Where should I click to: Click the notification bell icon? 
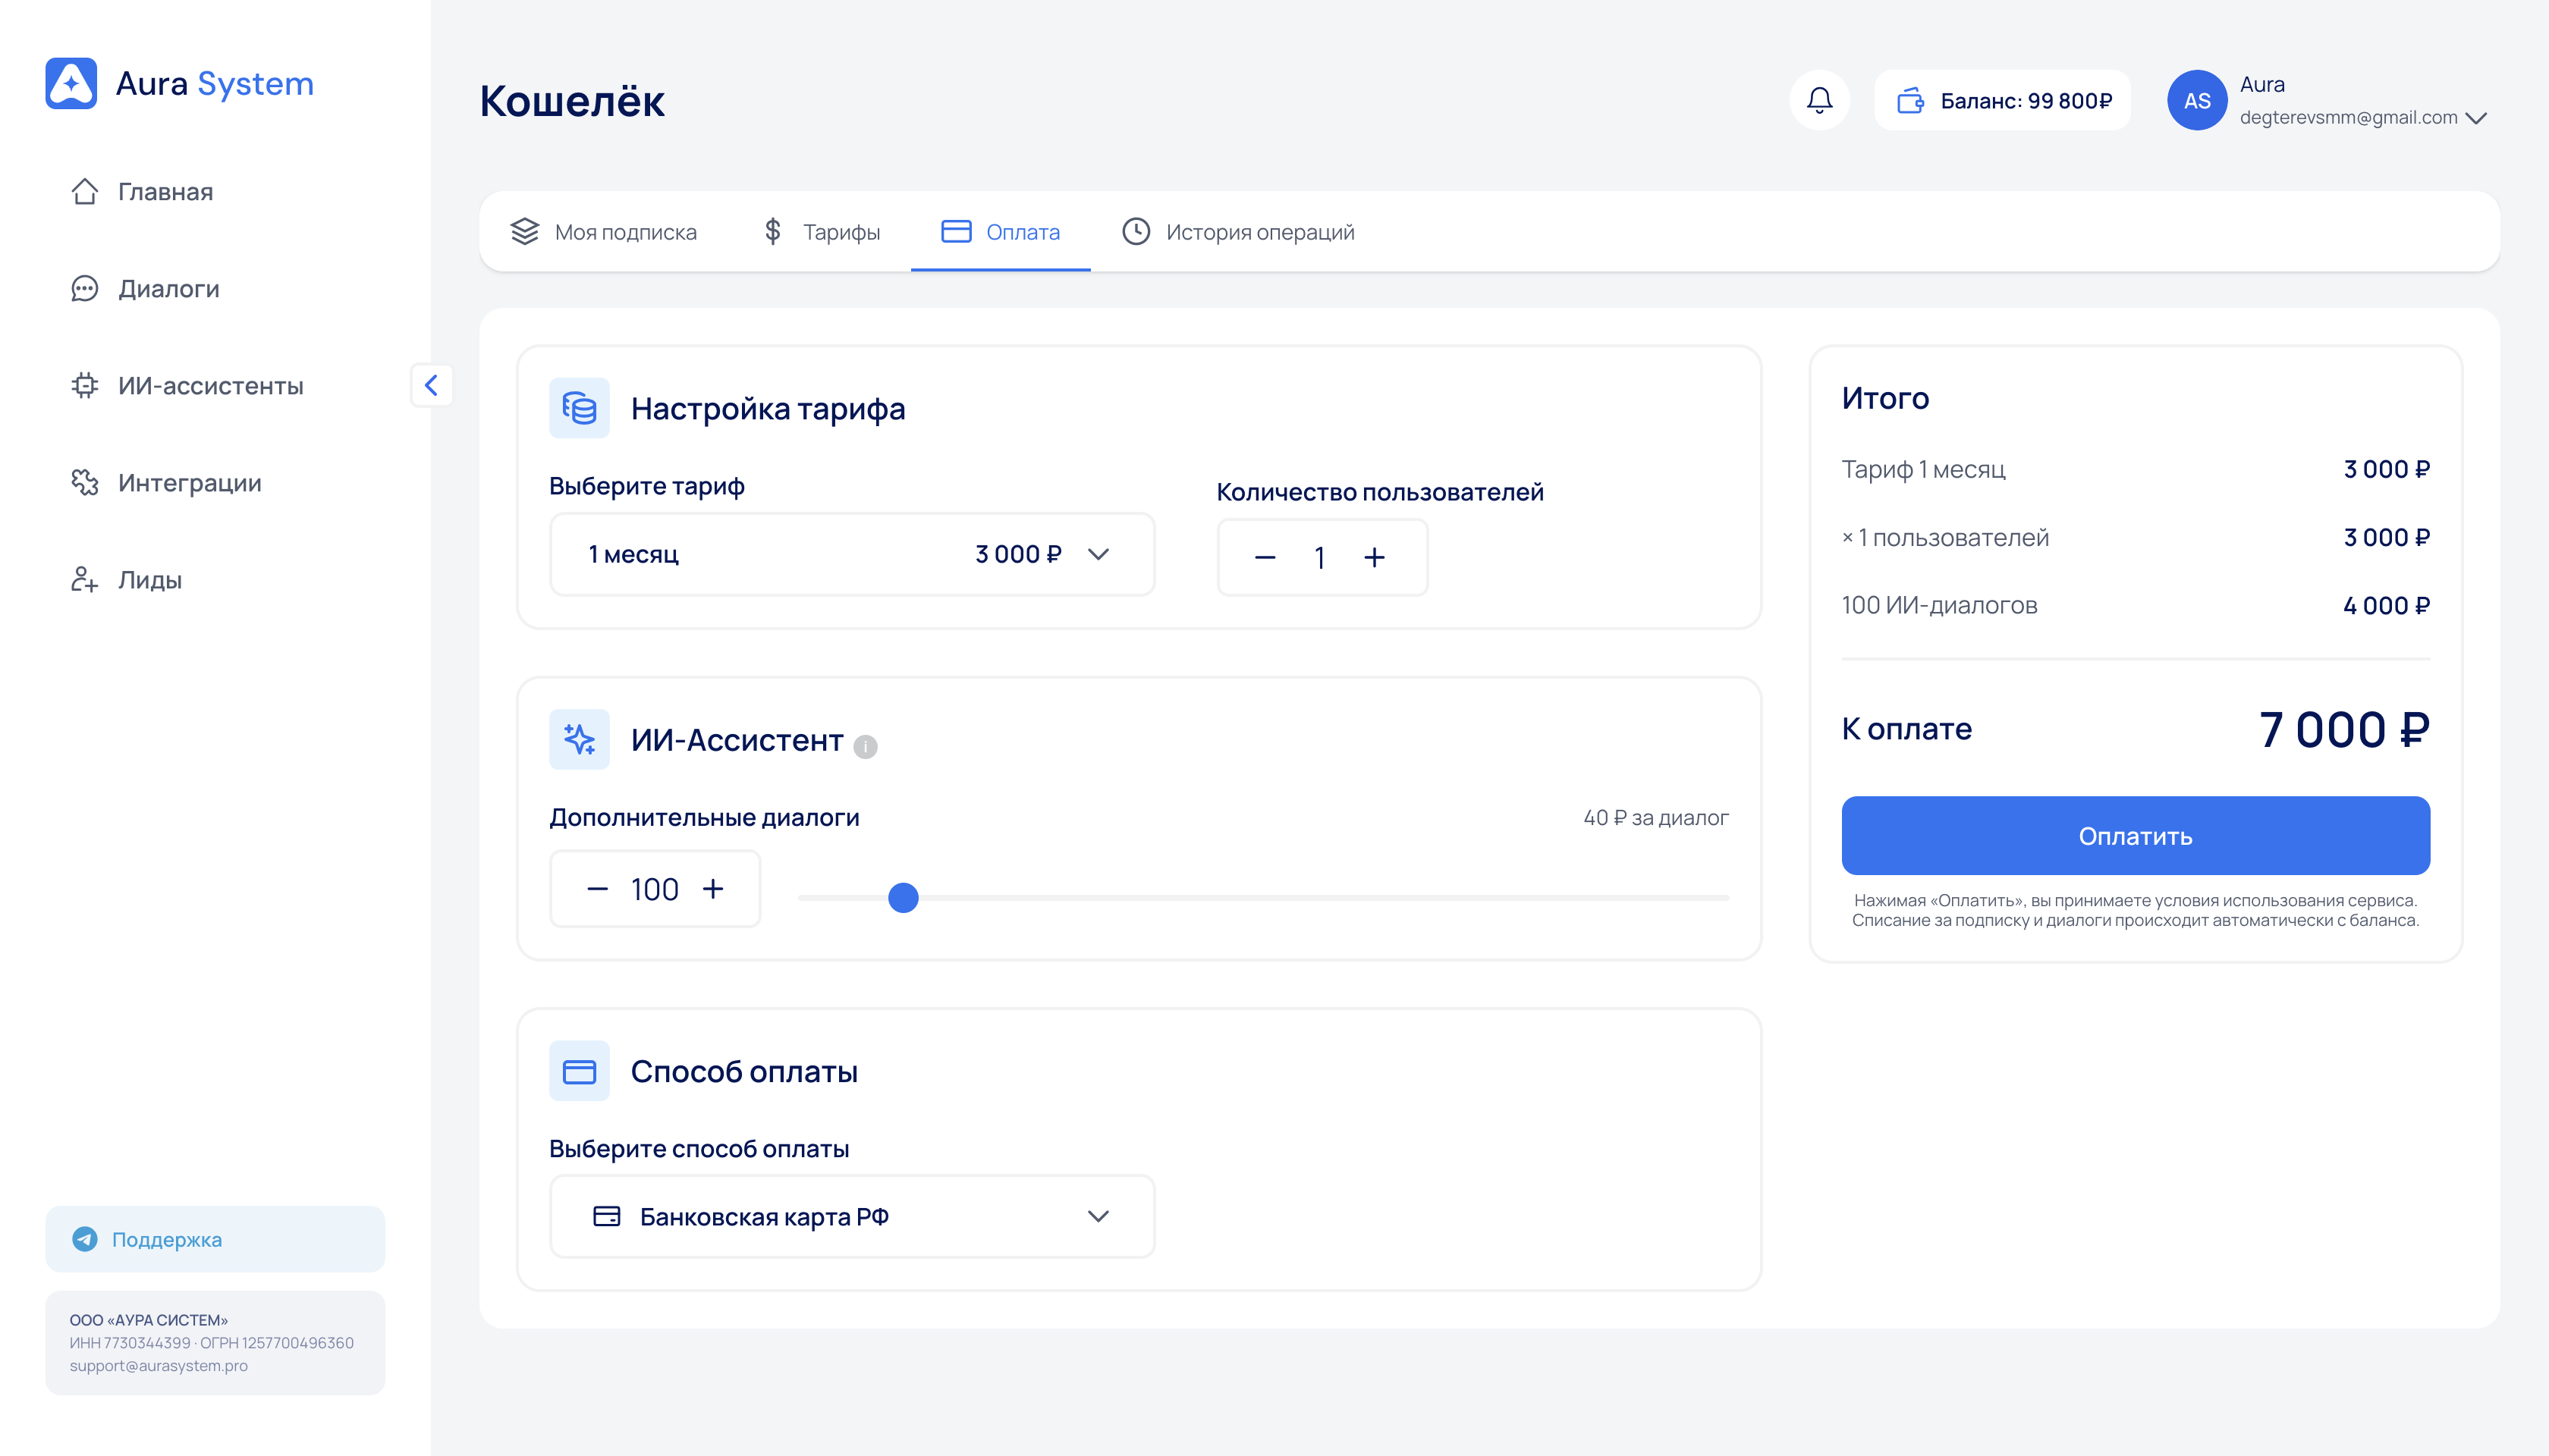pyautogui.click(x=1818, y=100)
